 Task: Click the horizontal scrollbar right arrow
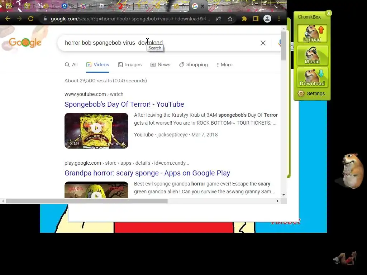[278, 201]
